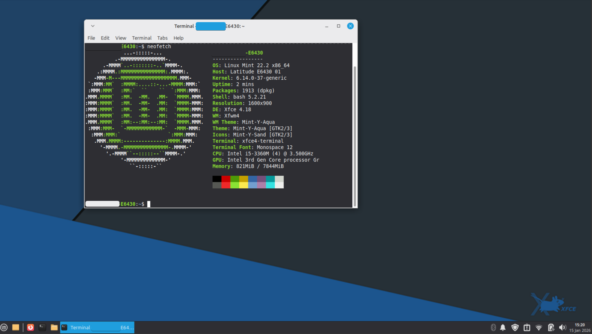Click the yellow Show Desktop panel icon

16,328
